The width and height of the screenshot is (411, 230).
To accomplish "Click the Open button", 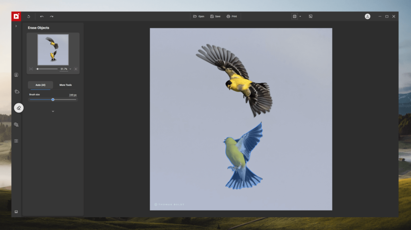I will click(199, 16).
